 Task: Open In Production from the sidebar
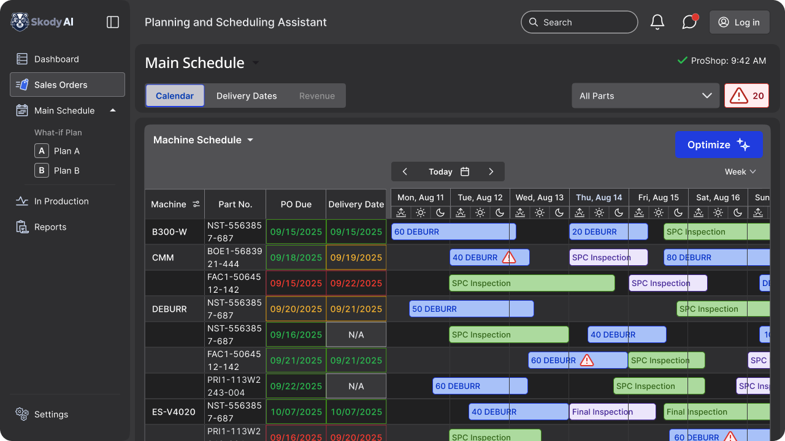pyautogui.click(x=61, y=202)
